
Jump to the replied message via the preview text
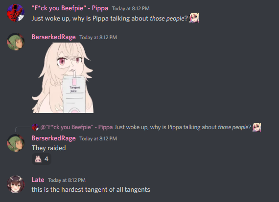(x=183, y=127)
